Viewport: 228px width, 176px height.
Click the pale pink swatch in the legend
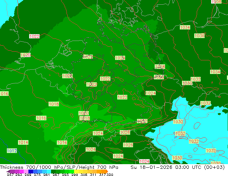coord(26,171)
